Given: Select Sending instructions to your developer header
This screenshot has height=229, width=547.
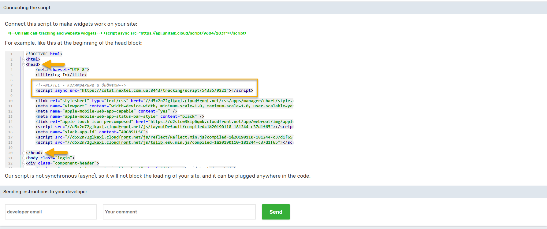Looking at the screenshot, I should [45, 192].
